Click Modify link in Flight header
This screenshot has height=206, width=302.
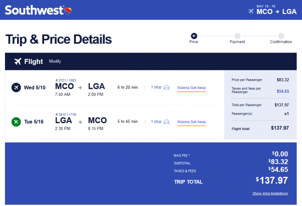point(55,61)
